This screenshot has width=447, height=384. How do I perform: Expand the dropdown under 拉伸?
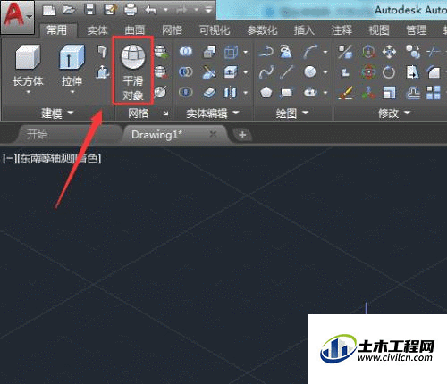(72, 92)
